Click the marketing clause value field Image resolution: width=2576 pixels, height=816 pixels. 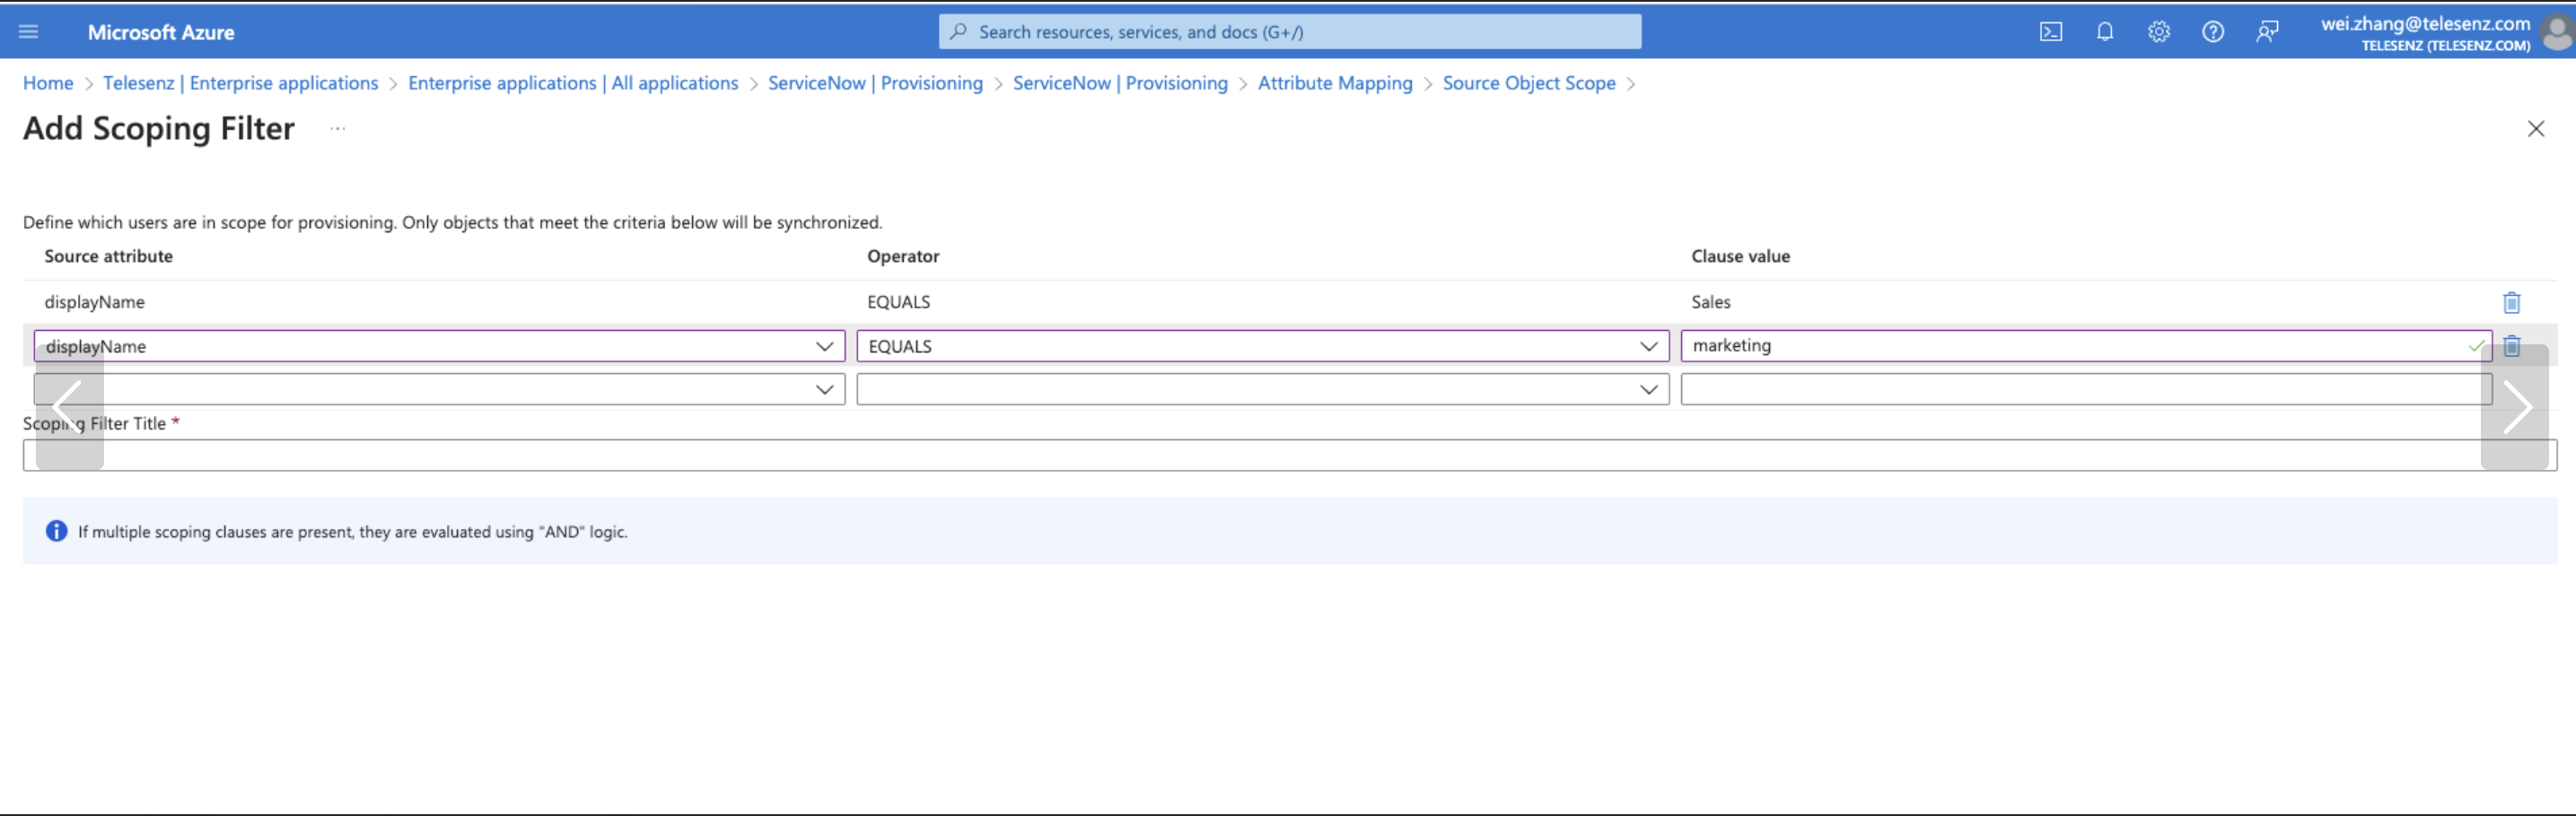pyautogui.click(x=2086, y=346)
